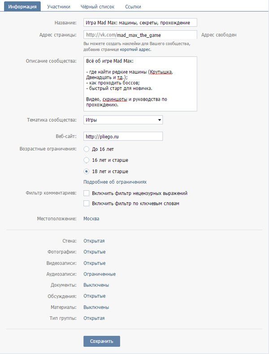Viewport: 269px width, 354px height.
Task: Click the Веб-сайт input field
Action: 123,137
